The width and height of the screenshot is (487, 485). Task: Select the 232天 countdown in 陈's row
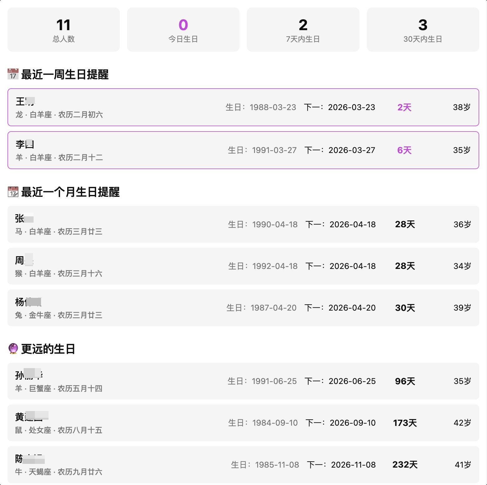pos(405,464)
